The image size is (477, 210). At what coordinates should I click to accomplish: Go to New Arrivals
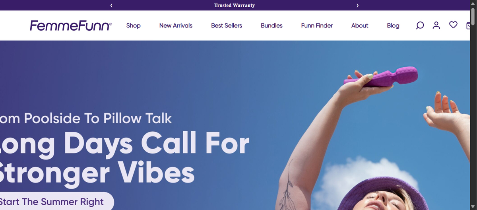[176, 25]
